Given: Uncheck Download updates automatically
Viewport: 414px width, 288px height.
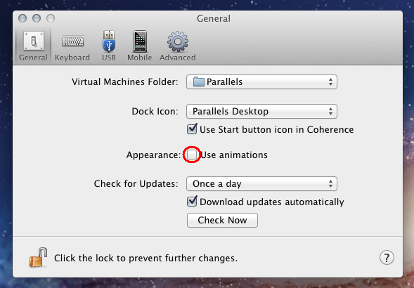Looking at the screenshot, I should 192,202.
